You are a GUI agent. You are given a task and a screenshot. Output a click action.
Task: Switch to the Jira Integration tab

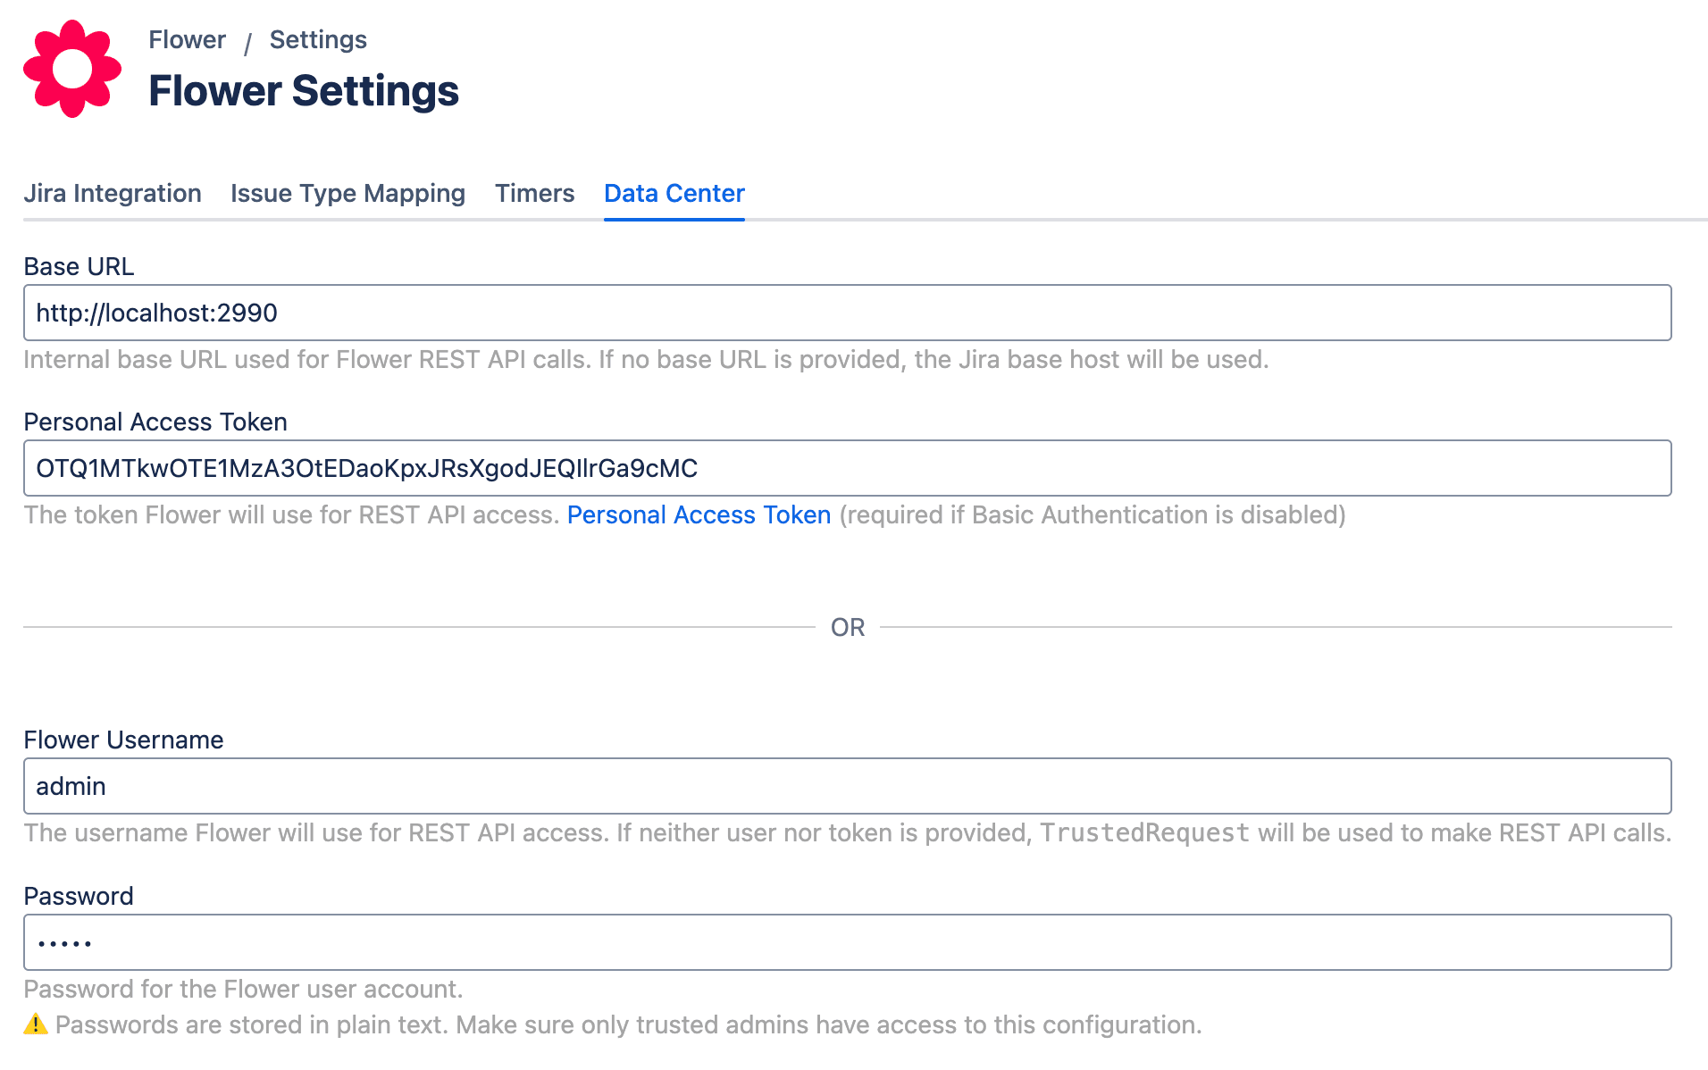click(x=113, y=193)
